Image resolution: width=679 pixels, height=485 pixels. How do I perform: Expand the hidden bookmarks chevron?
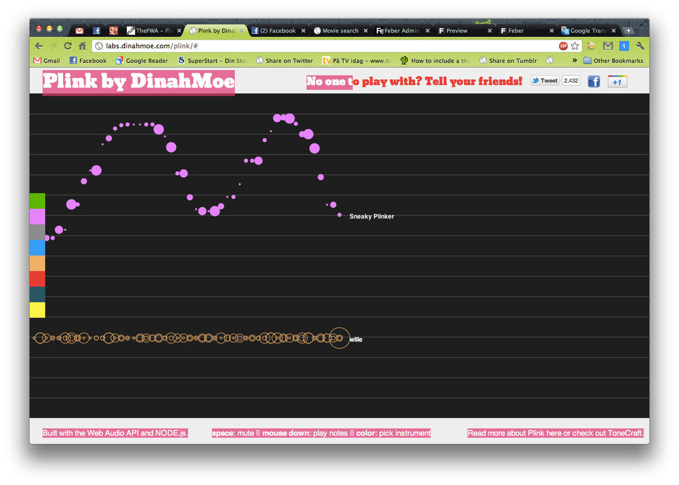point(574,60)
